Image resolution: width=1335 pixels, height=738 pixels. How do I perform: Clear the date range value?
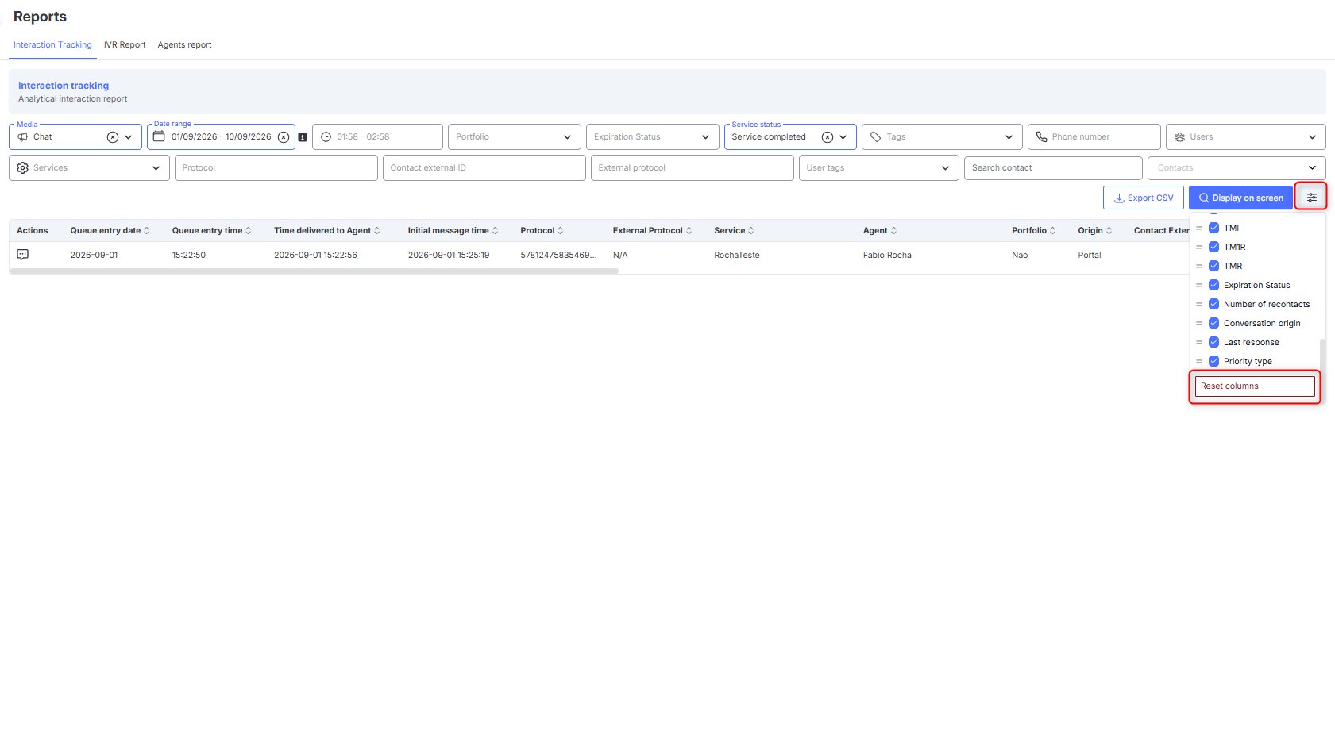284,137
